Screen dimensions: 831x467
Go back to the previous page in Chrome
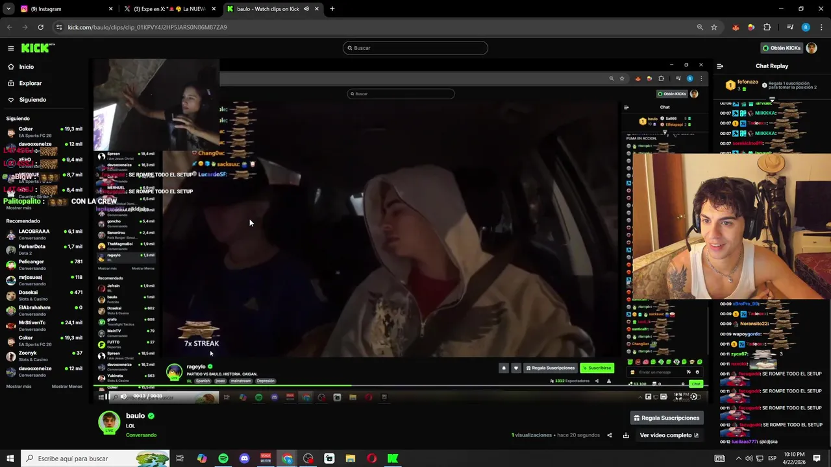[x=9, y=27]
